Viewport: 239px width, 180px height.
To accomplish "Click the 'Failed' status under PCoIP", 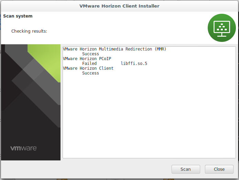I will click(89, 63).
